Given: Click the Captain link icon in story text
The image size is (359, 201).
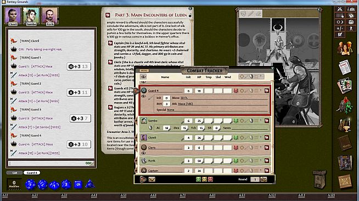Looking at the screenshot, I should [110, 43].
